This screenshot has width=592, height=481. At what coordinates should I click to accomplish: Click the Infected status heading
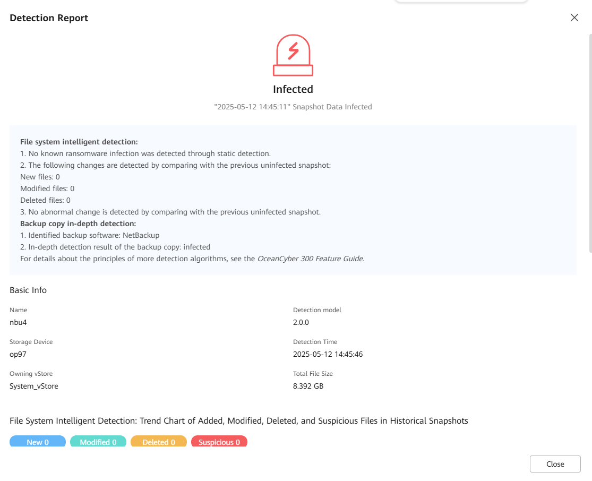tap(293, 89)
